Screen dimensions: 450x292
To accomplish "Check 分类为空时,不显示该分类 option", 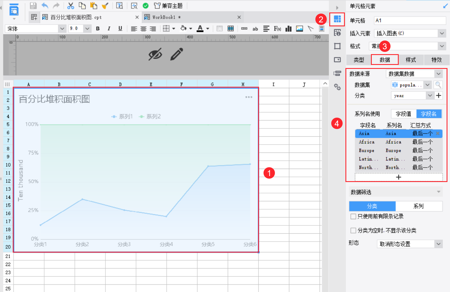I will coord(353,230).
